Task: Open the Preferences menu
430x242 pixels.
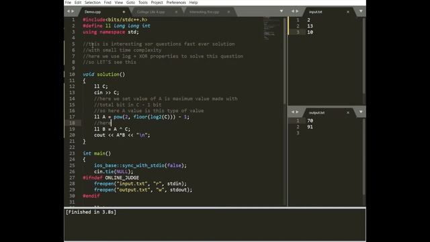Action: pos(176,3)
